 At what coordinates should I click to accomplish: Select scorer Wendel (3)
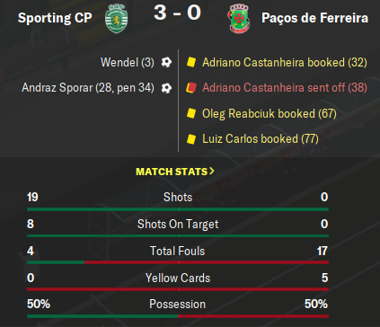coord(128,63)
